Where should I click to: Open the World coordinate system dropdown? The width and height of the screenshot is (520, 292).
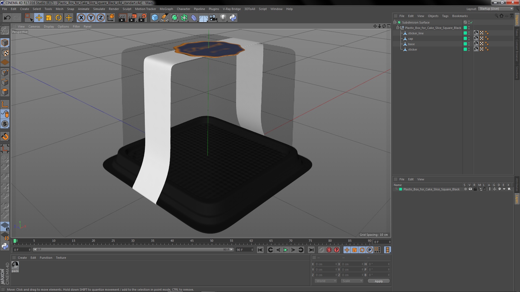[326, 281]
